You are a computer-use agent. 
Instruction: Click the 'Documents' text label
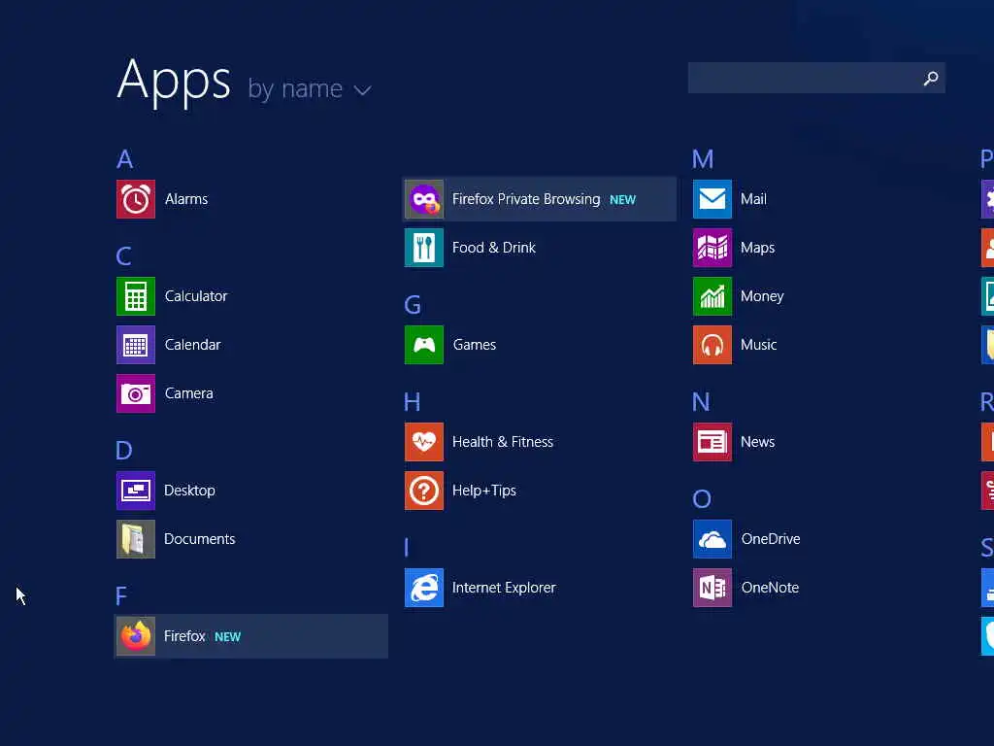pos(200,539)
